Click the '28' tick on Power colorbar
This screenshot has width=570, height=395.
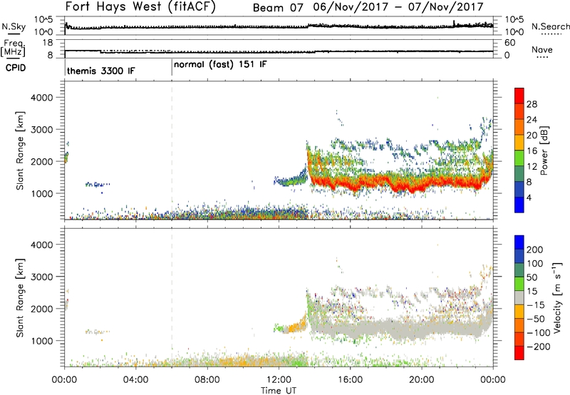coord(532,104)
